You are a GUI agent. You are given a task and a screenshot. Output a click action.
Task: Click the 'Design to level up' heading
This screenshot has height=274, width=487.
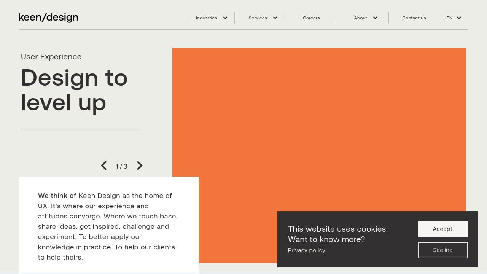point(74,90)
